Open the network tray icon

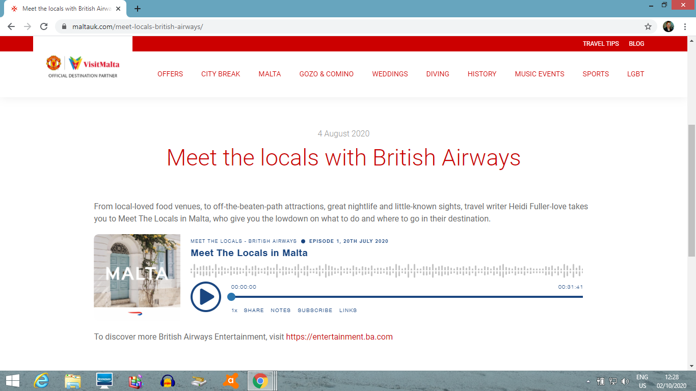point(613,381)
